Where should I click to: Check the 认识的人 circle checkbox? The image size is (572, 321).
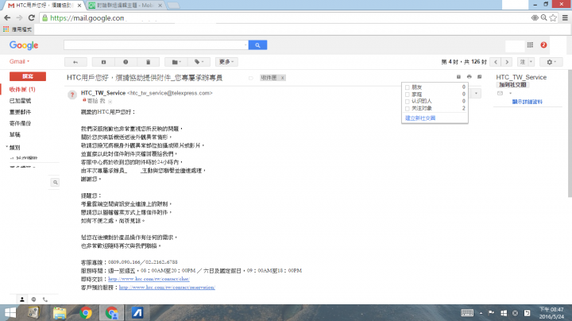click(407, 101)
